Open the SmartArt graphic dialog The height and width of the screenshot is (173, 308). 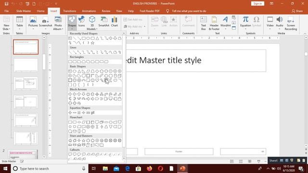point(104,22)
